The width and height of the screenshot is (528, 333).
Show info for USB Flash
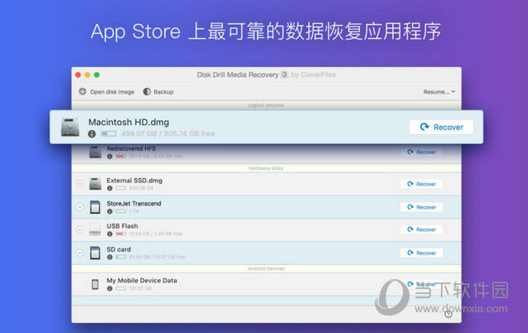coord(109,234)
